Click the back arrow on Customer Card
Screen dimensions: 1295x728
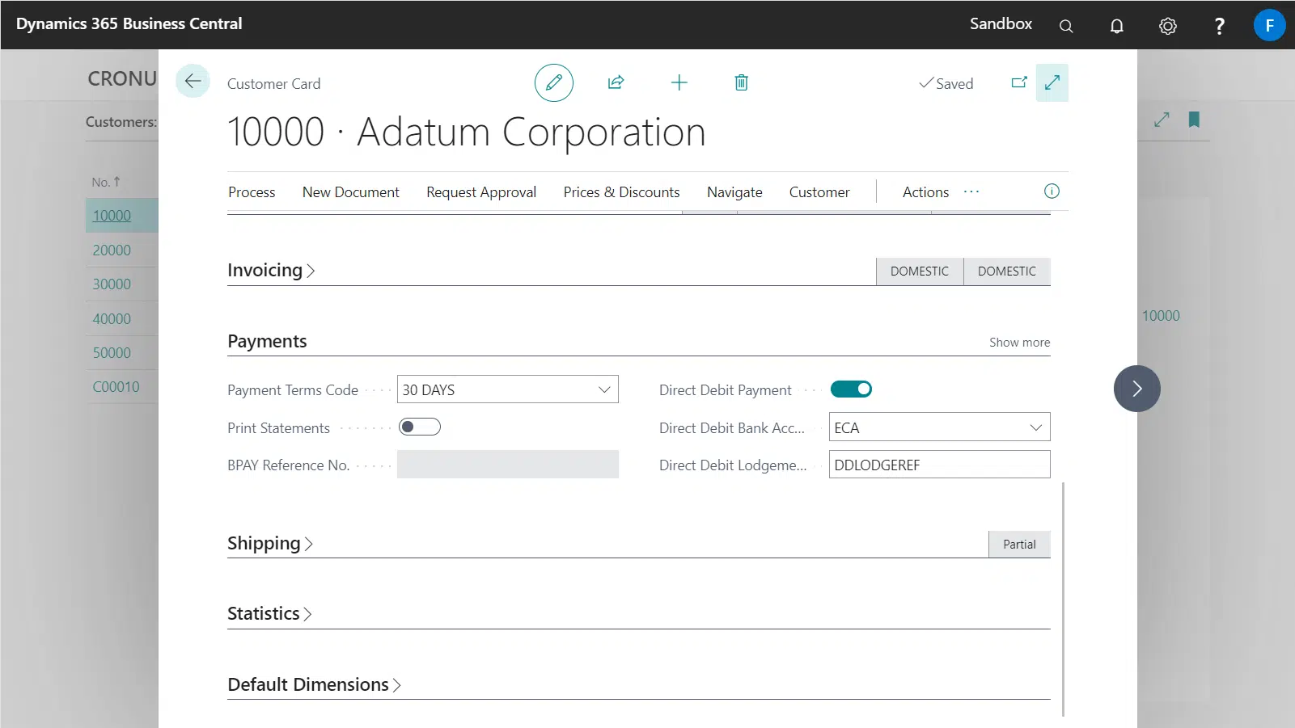coord(193,81)
